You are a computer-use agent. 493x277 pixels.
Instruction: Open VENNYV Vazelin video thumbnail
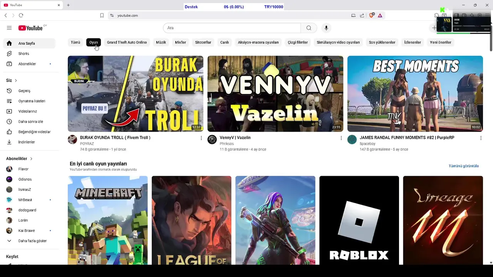[x=275, y=94]
